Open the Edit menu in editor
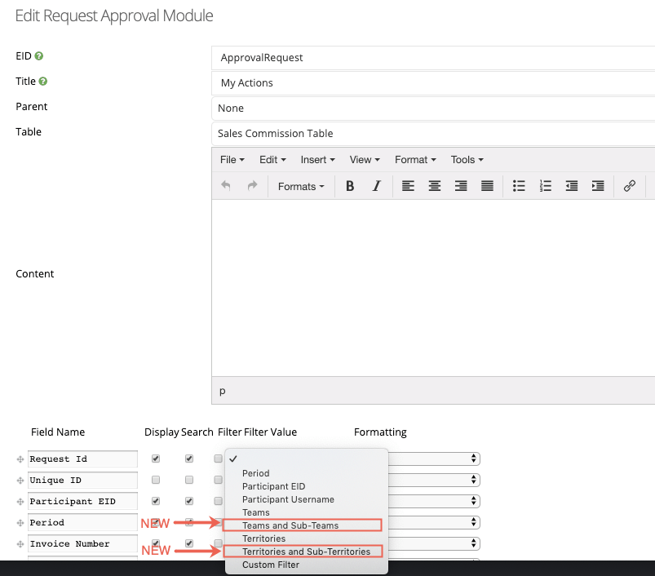Image resolution: width=655 pixels, height=576 pixels. click(272, 160)
